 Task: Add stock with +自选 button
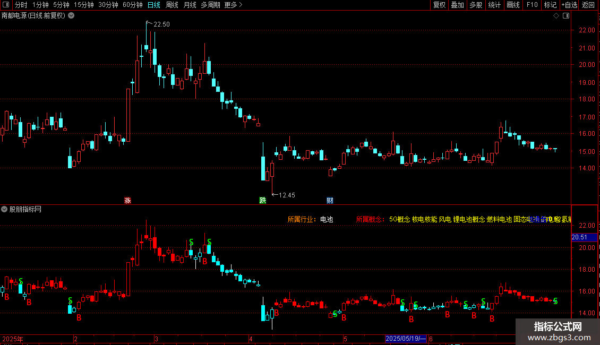coord(569,5)
